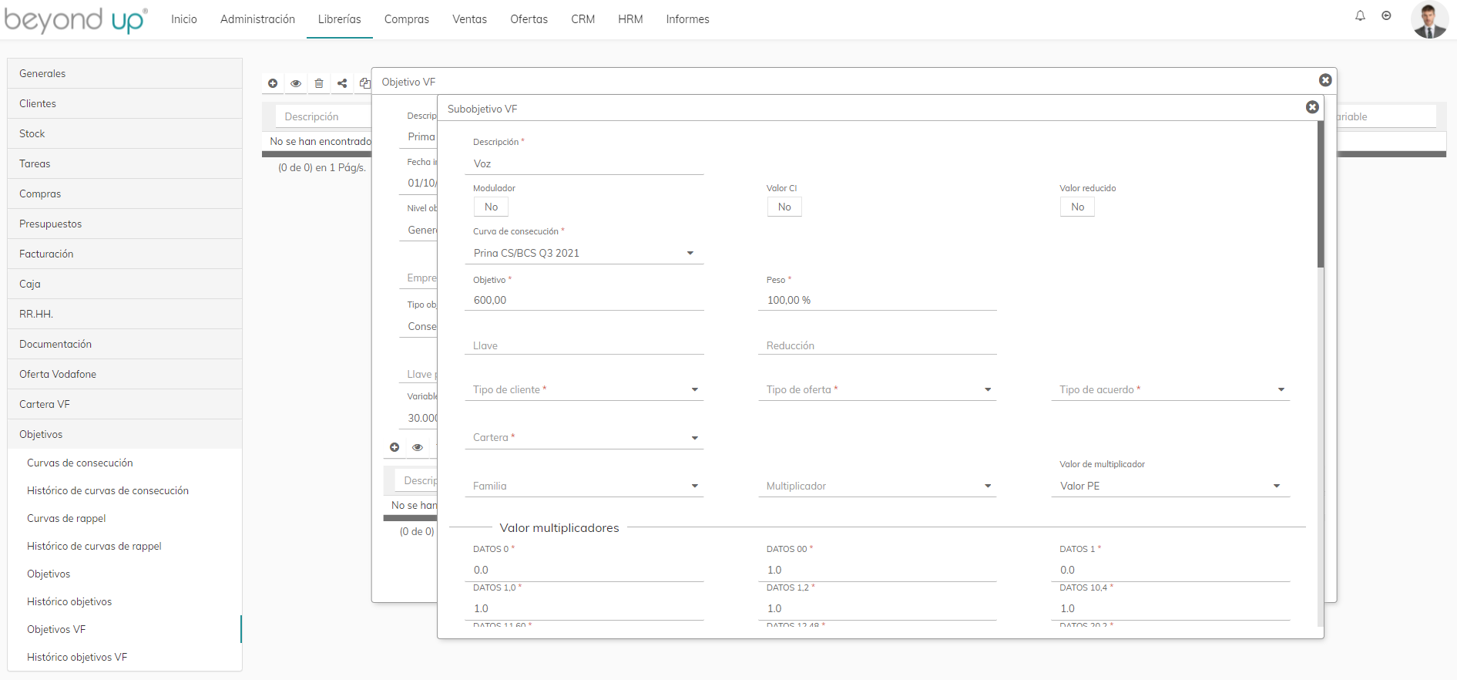This screenshot has width=1457, height=680.
Task: Open Histórico de curvas de consecución
Action: (108, 490)
